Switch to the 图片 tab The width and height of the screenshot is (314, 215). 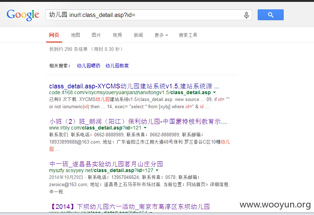96,35
